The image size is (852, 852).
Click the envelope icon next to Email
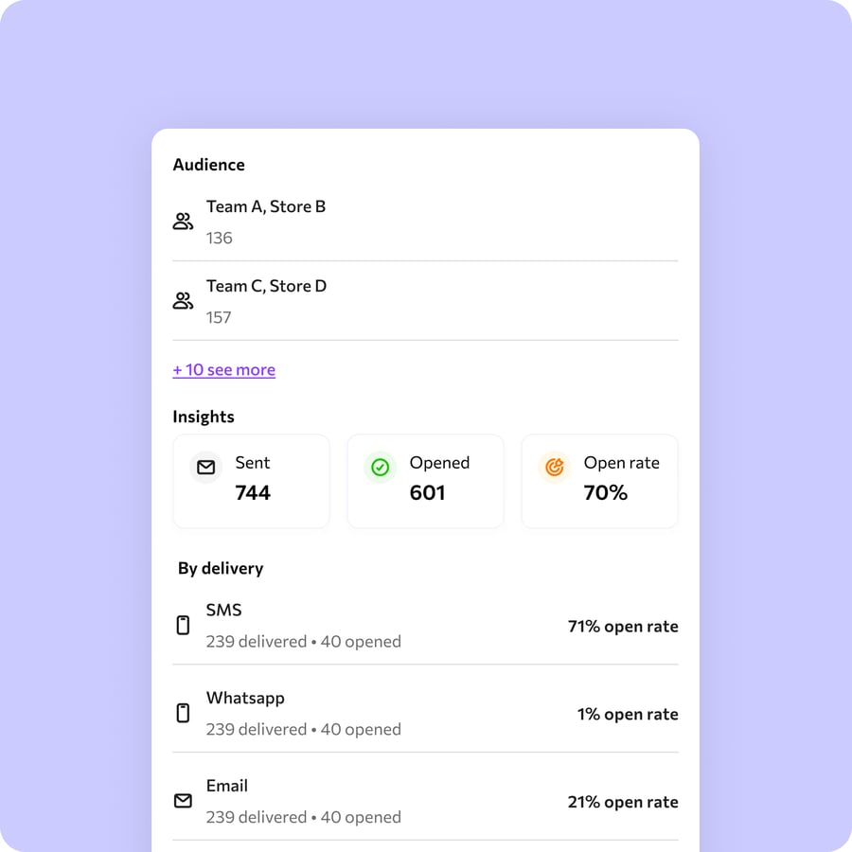183,801
